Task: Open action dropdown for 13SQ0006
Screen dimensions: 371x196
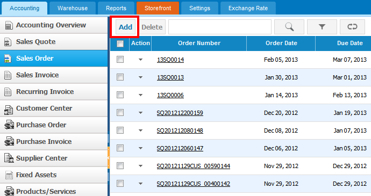Action: point(140,95)
